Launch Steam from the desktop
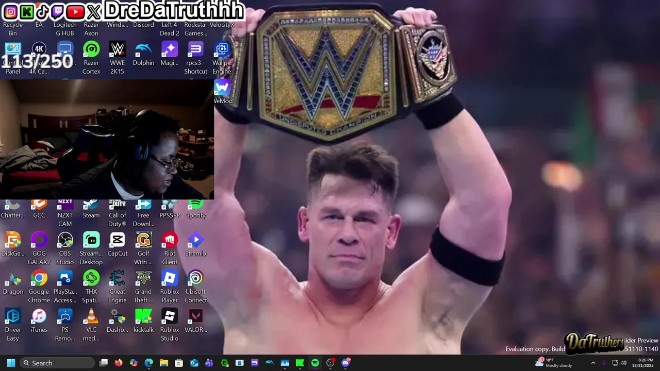This screenshot has height=371, width=660. 91,209
